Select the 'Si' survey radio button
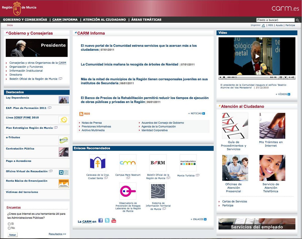Screen dimensions: 302x239 9,224
